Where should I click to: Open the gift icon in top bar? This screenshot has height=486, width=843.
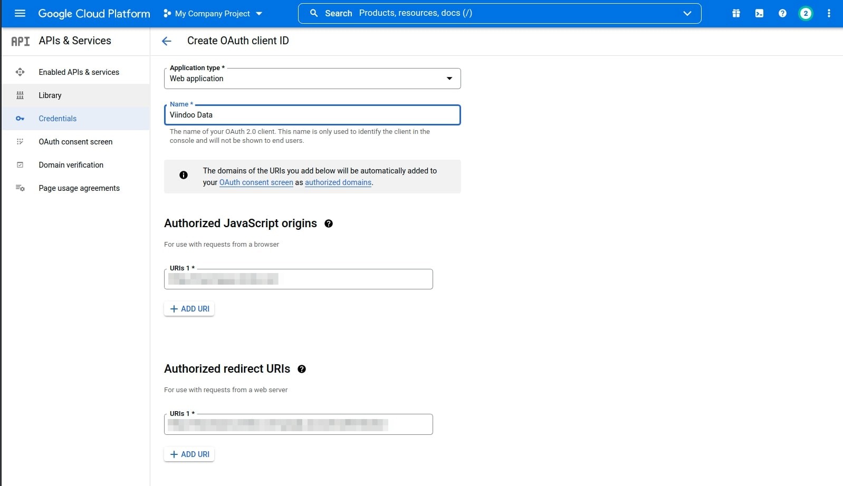tap(736, 13)
